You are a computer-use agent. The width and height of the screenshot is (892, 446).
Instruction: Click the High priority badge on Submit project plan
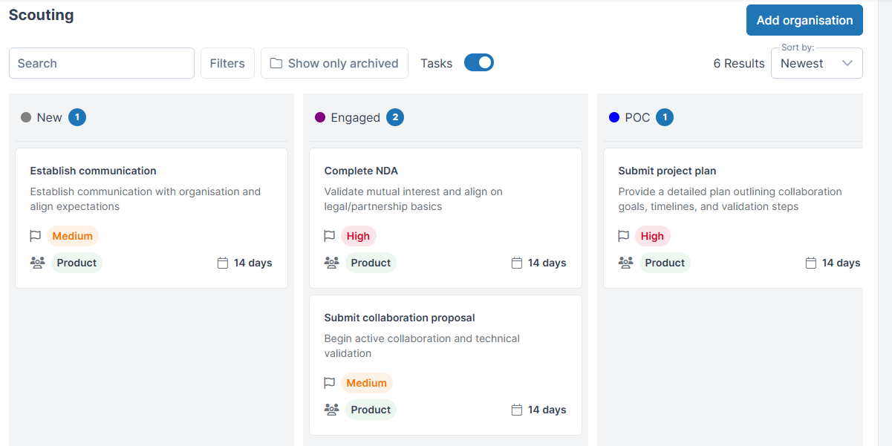[652, 236]
